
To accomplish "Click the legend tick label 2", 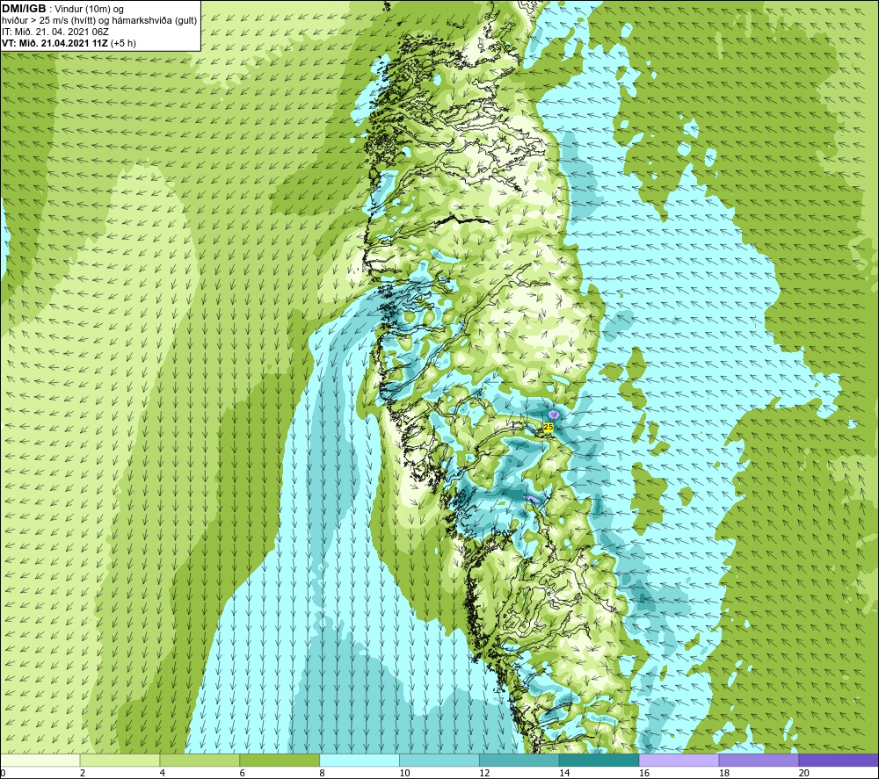I will coord(83,774).
